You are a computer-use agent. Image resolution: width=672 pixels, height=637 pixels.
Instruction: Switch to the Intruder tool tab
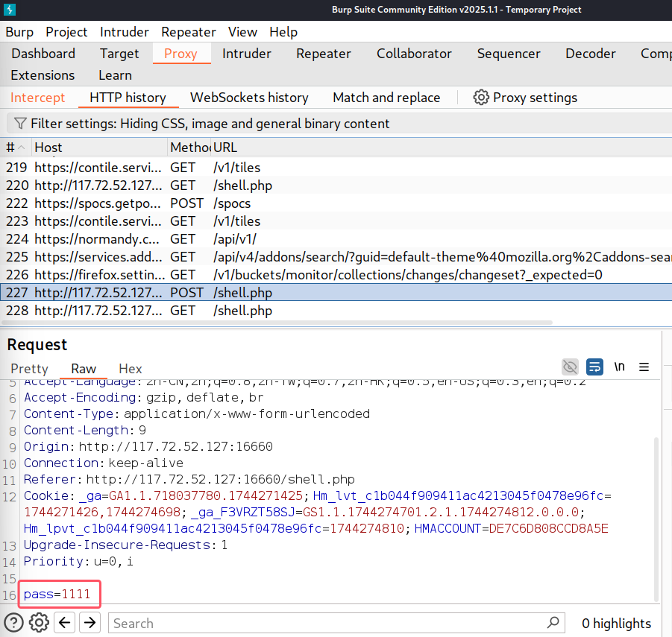[x=246, y=54]
